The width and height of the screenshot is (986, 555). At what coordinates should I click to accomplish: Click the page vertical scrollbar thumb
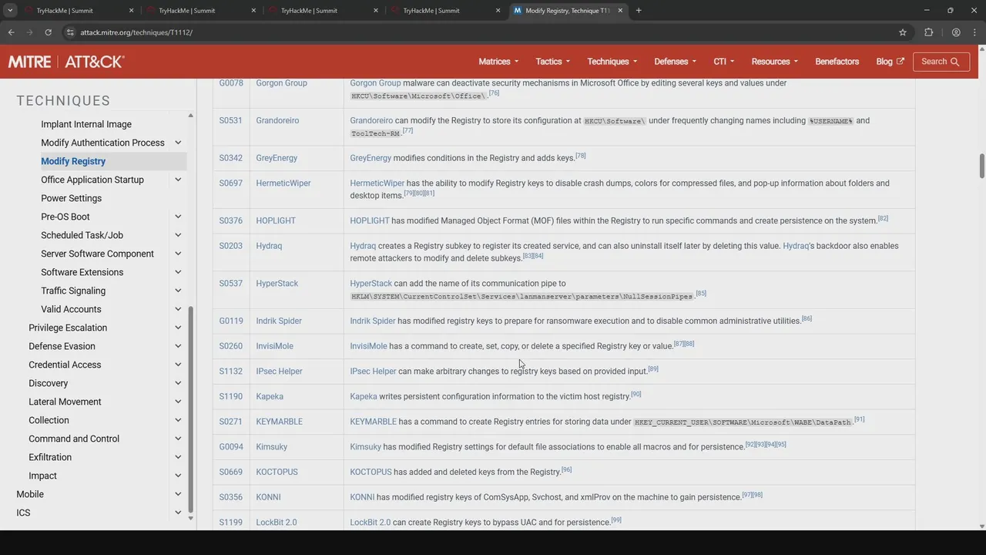pyautogui.click(x=981, y=166)
